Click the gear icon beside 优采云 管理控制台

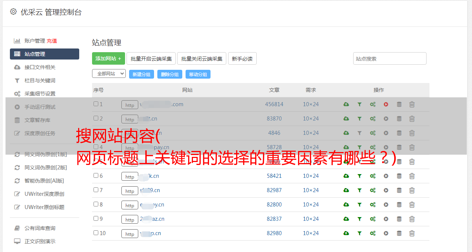(14, 12)
